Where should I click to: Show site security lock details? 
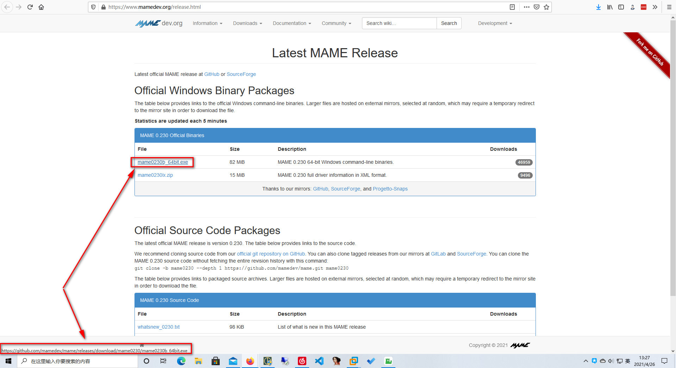(104, 7)
